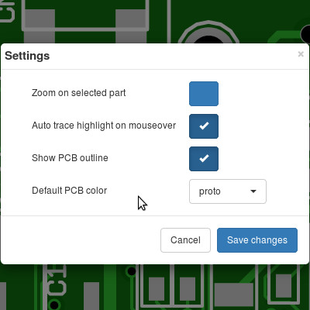Screen dimensions: 310x310
Task: Select the left pad of the two-pad footprint below Cancel
Action: coord(157,288)
